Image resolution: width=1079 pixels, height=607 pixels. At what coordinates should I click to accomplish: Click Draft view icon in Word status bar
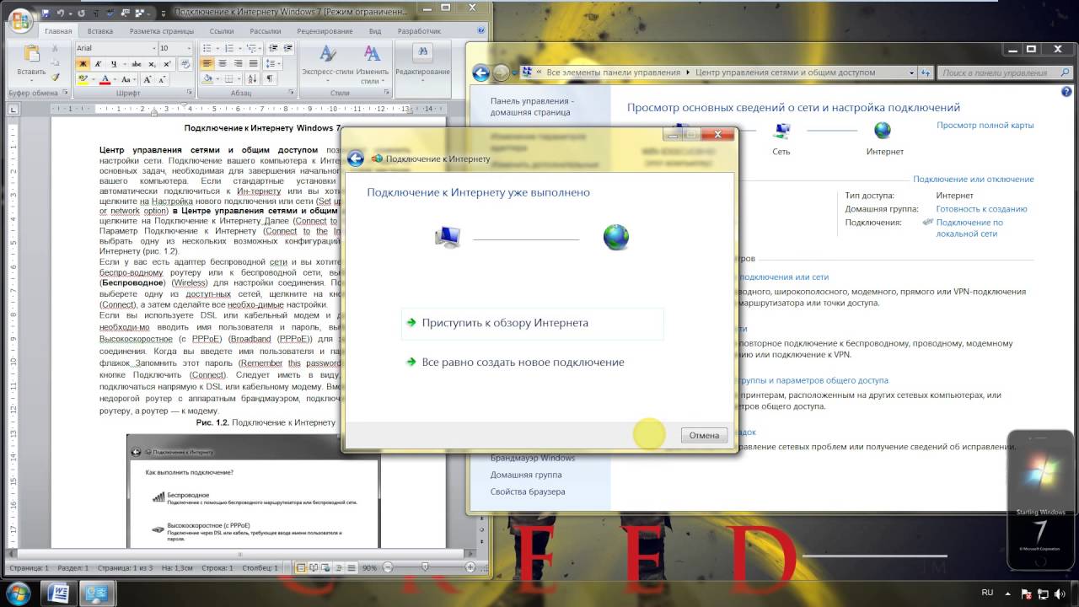(352, 568)
